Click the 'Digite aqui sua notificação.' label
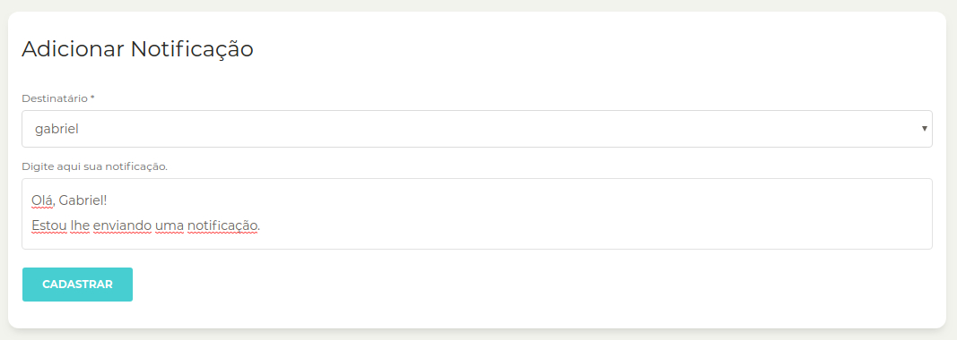The width and height of the screenshot is (957, 340). pos(94,166)
